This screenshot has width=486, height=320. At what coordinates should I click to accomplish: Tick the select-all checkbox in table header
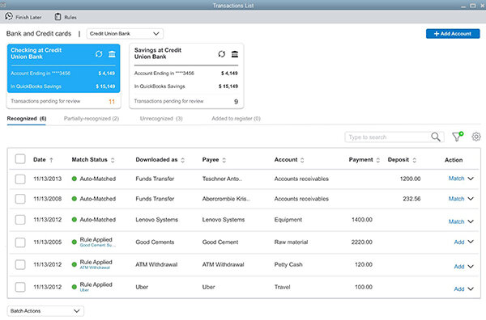[20, 159]
